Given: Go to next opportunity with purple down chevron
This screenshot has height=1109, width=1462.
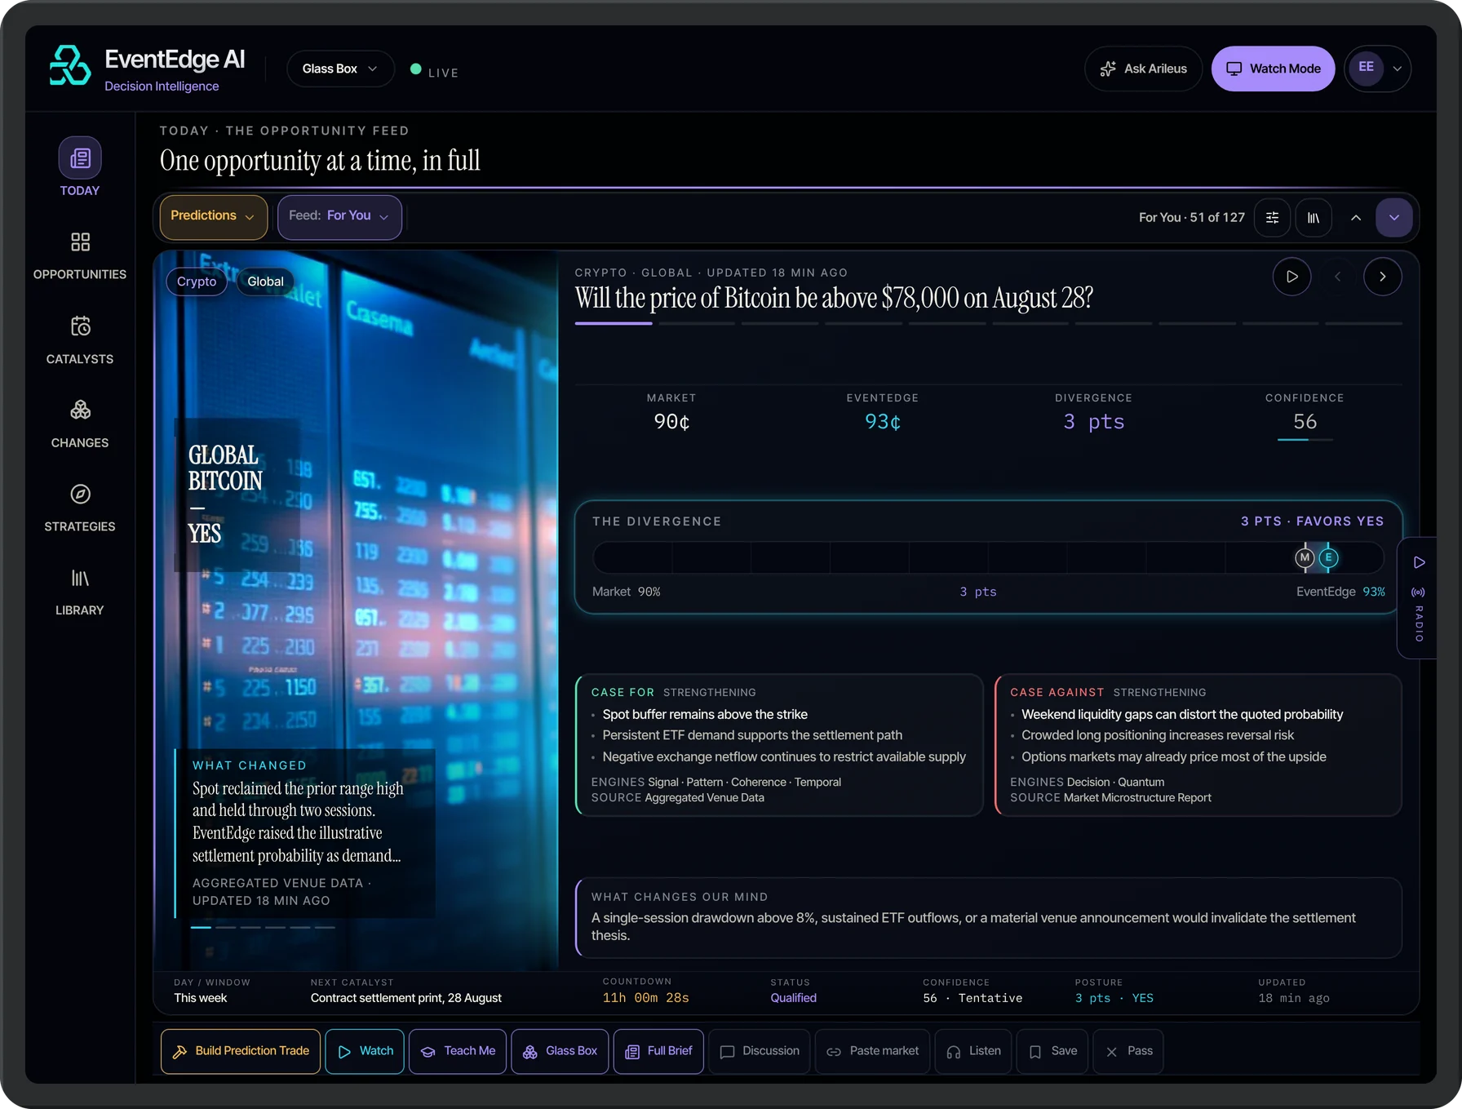Looking at the screenshot, I should (x=1394, y=218).
